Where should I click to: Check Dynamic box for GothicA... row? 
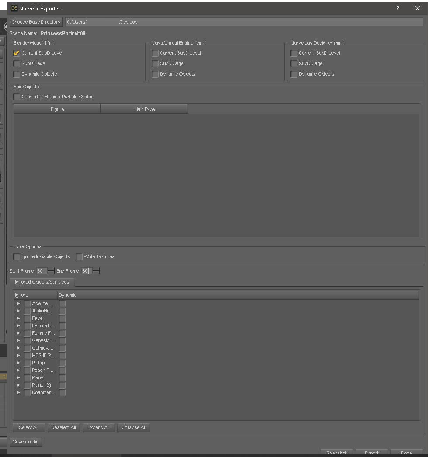pyautogui.click(x=62, y=348)
